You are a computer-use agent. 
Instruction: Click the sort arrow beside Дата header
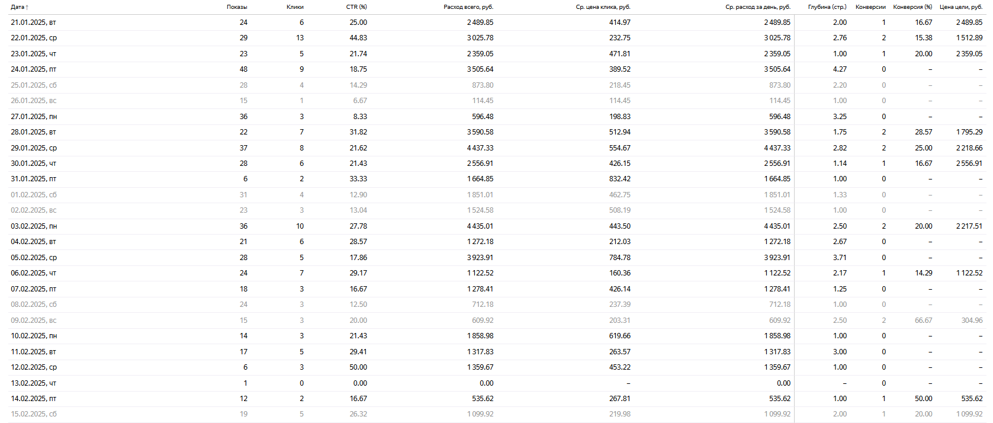27,7
